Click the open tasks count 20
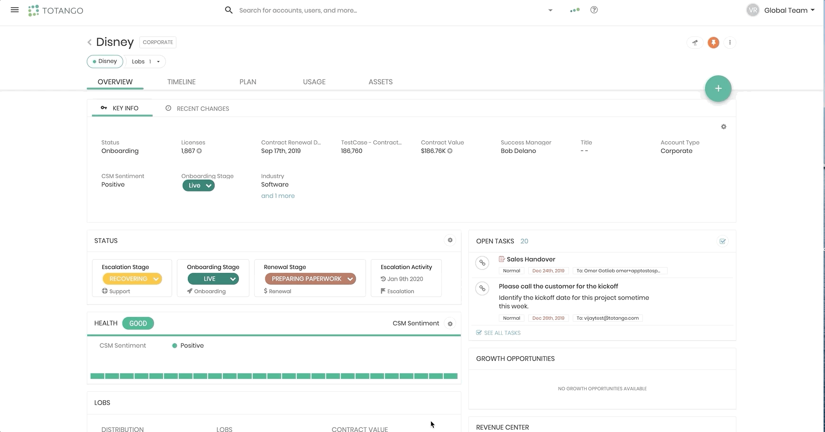 click(524, 241)
